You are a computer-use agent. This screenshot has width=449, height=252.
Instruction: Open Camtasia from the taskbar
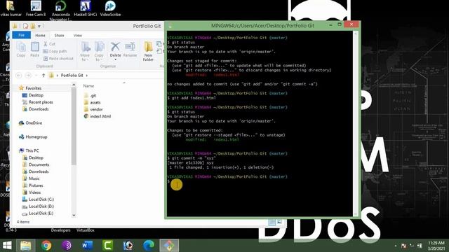(107, 246)
